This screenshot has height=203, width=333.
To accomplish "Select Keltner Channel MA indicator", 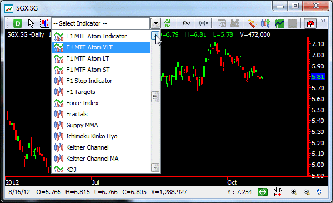I will point(102,159).
